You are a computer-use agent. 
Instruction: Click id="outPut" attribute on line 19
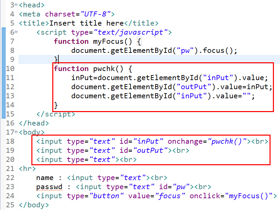(144, 150)
